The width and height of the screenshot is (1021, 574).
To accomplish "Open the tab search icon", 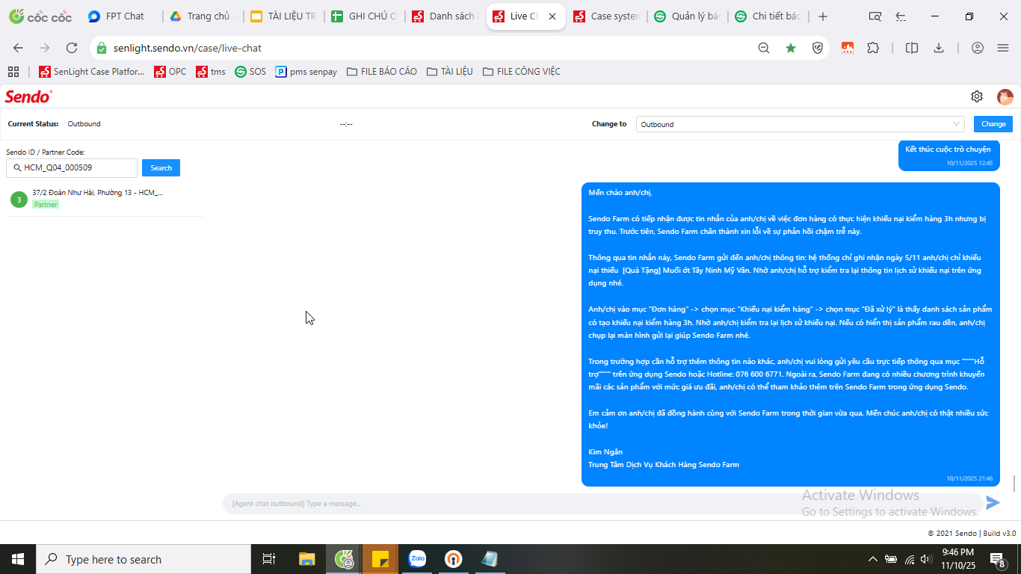I will (875, 16).
